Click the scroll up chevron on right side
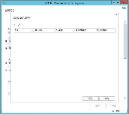 tap(125, 22)
